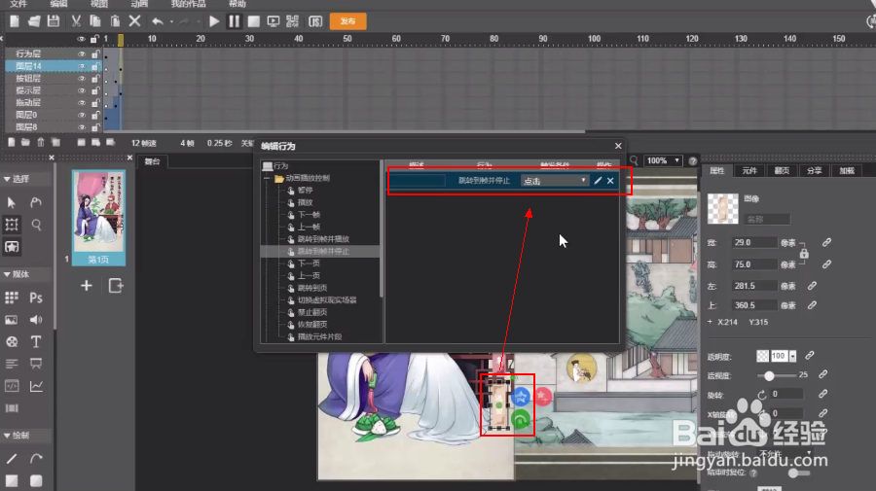Open a project with the folder icon
Image resolution: width=876 pixels, height=491 pixels.
pyautogui.click(x=34, y=21)
